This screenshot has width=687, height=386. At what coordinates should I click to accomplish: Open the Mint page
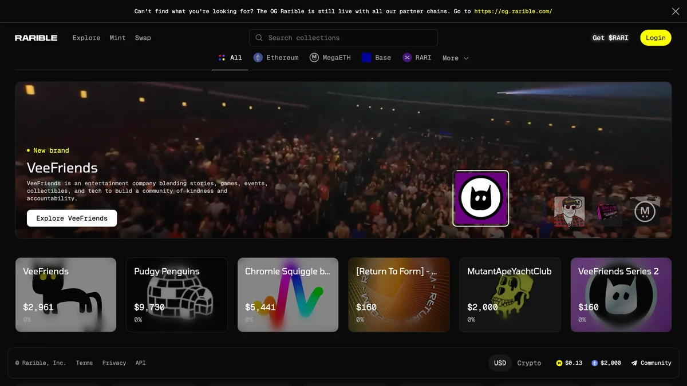coord(117,38)
